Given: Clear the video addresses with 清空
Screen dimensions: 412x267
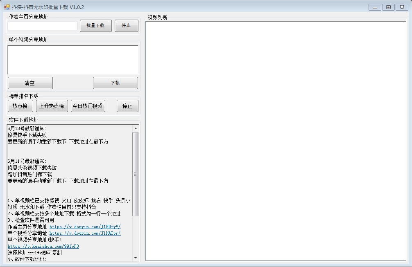Looking at the screenshot, I should pyautogui.click(x=30, y=83).
